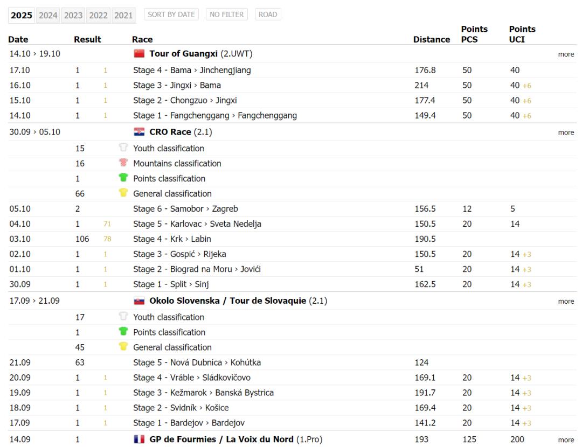The width and height of the screenshot is (582, 447).
Task: Expand Tour of Guangxi with the more link
Action: coord(566,54)
